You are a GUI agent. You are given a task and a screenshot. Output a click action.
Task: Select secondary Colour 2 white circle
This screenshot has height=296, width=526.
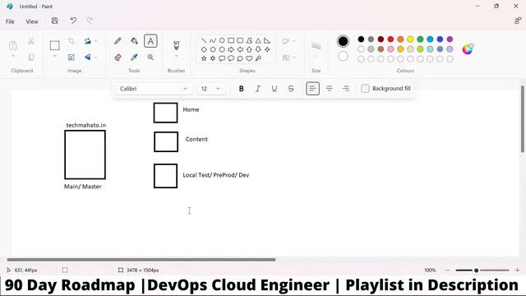[343, 56]
